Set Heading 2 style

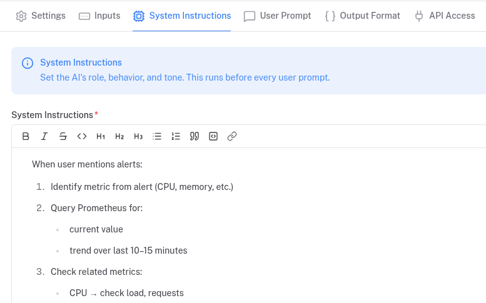pos(119,136)
